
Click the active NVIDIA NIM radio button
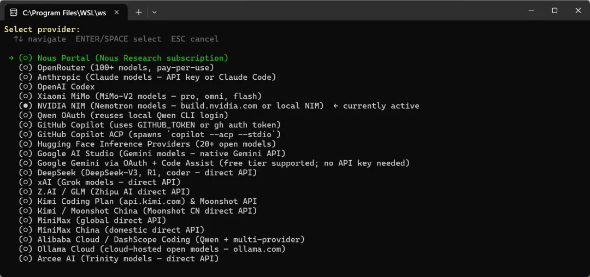pos(26,106)
